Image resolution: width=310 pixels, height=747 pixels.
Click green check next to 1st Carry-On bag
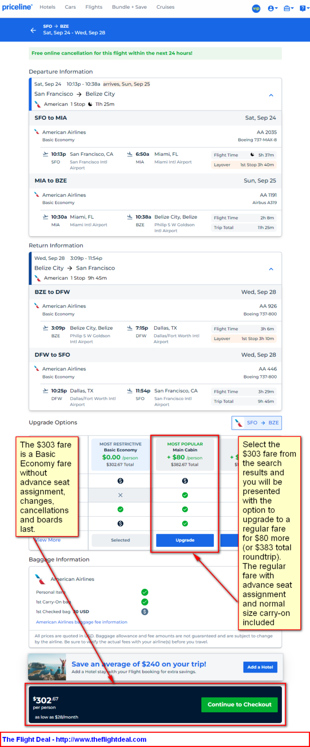[x=145, y=602]
